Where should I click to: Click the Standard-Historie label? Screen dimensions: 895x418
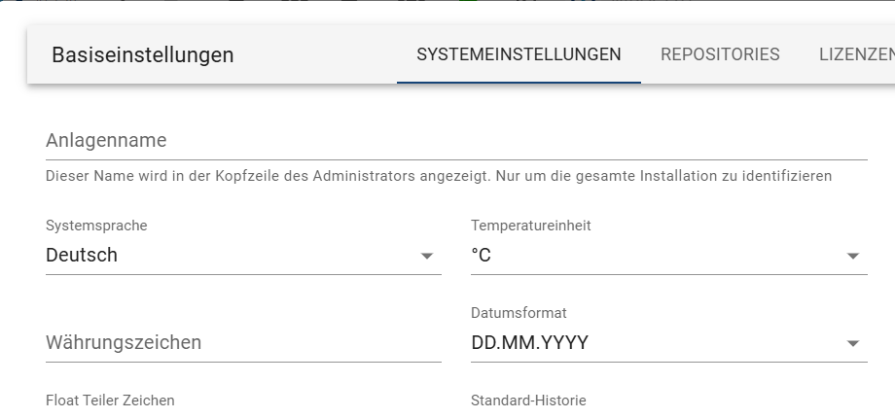tap(528, 401)
